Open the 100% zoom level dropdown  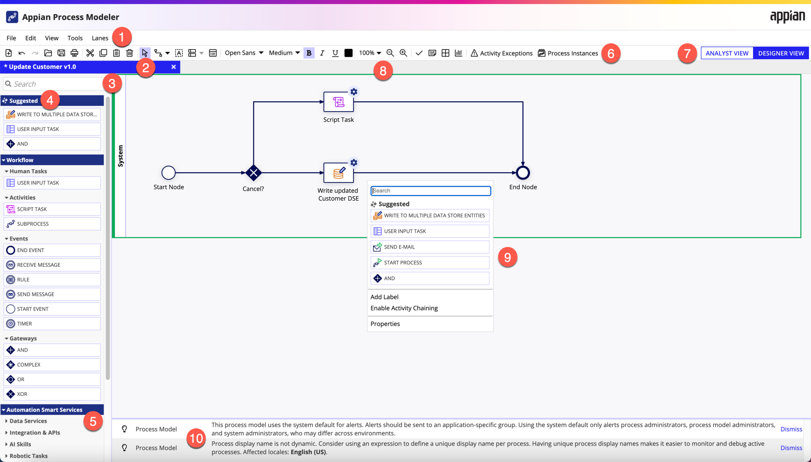click(x=370, y=53)
